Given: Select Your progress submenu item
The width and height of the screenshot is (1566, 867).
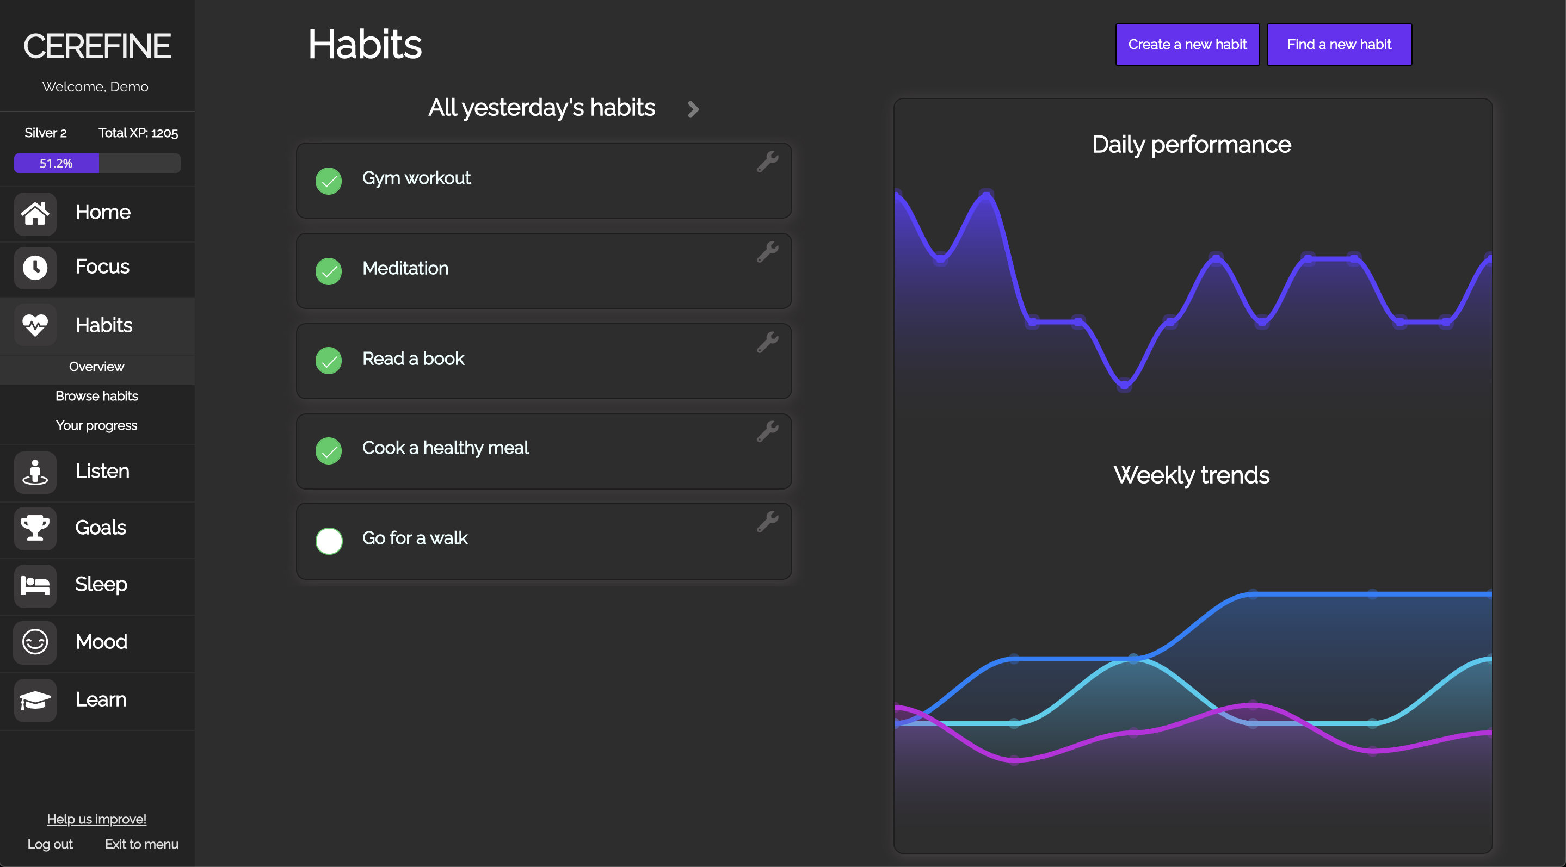Looking at the screenshot, I should point(97,426).
